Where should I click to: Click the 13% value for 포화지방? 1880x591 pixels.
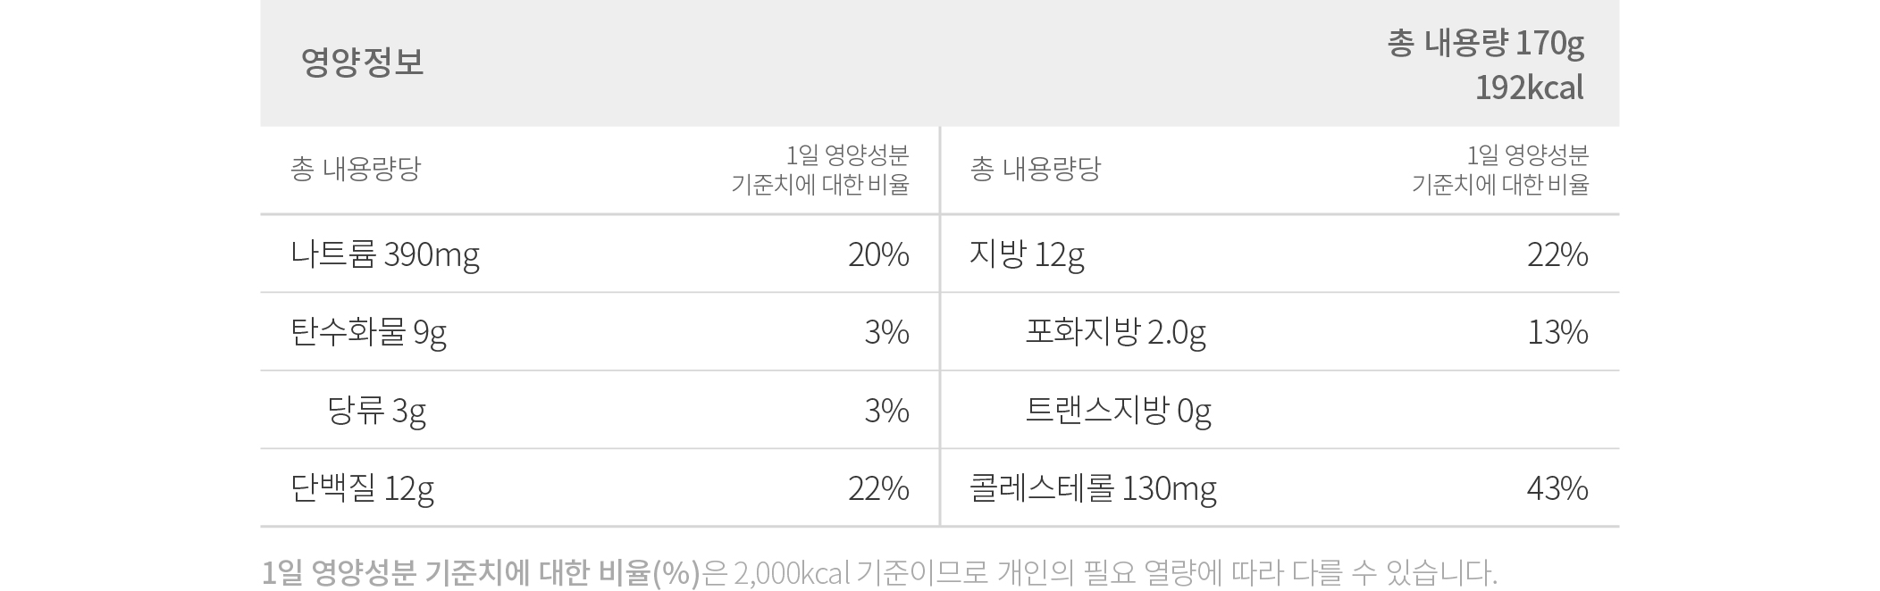(x=1557, y=333)
